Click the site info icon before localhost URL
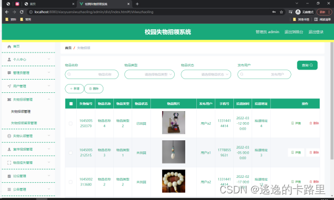The height and width of the screenshot is (200, 334). click(31, 12)
